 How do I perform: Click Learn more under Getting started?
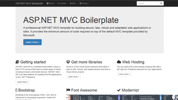pos(23,82)
